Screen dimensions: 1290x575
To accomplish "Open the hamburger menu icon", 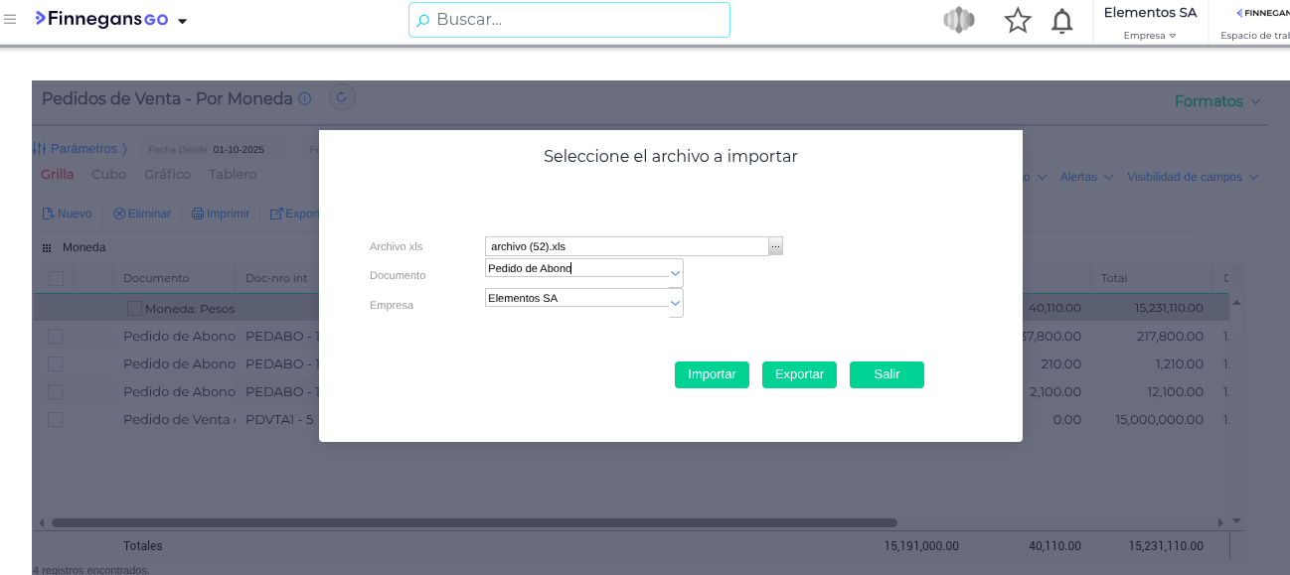I will (10, 20).
